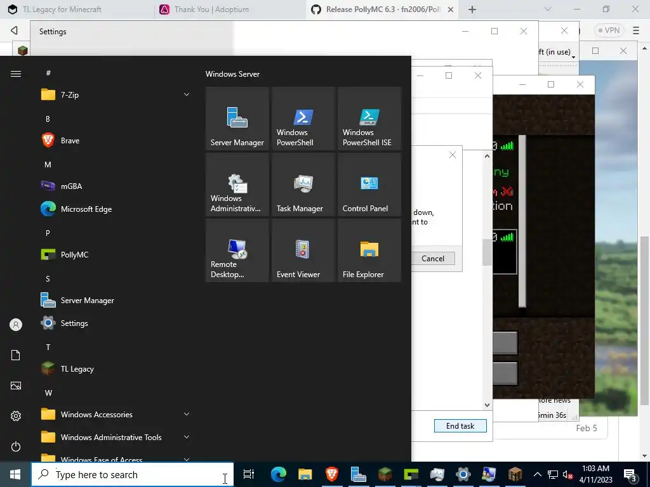
Task: Launch the Task Manager tile
Action: pos(303,185)
